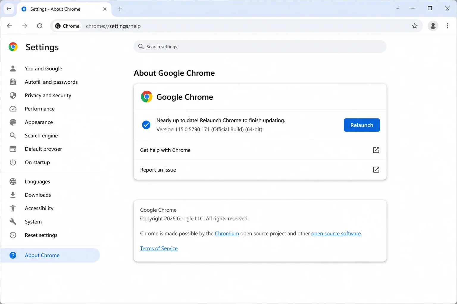Image resolution: width=457 pixels, height=304 pixels.
Task: Open the Terms of Service link
Action: 159,248
